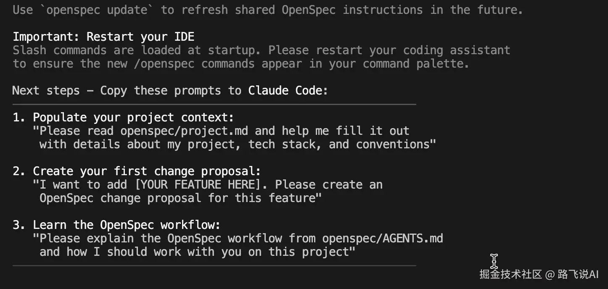Click the "OpenSpec change proposal for this feature" line

[x=180, y=198]
